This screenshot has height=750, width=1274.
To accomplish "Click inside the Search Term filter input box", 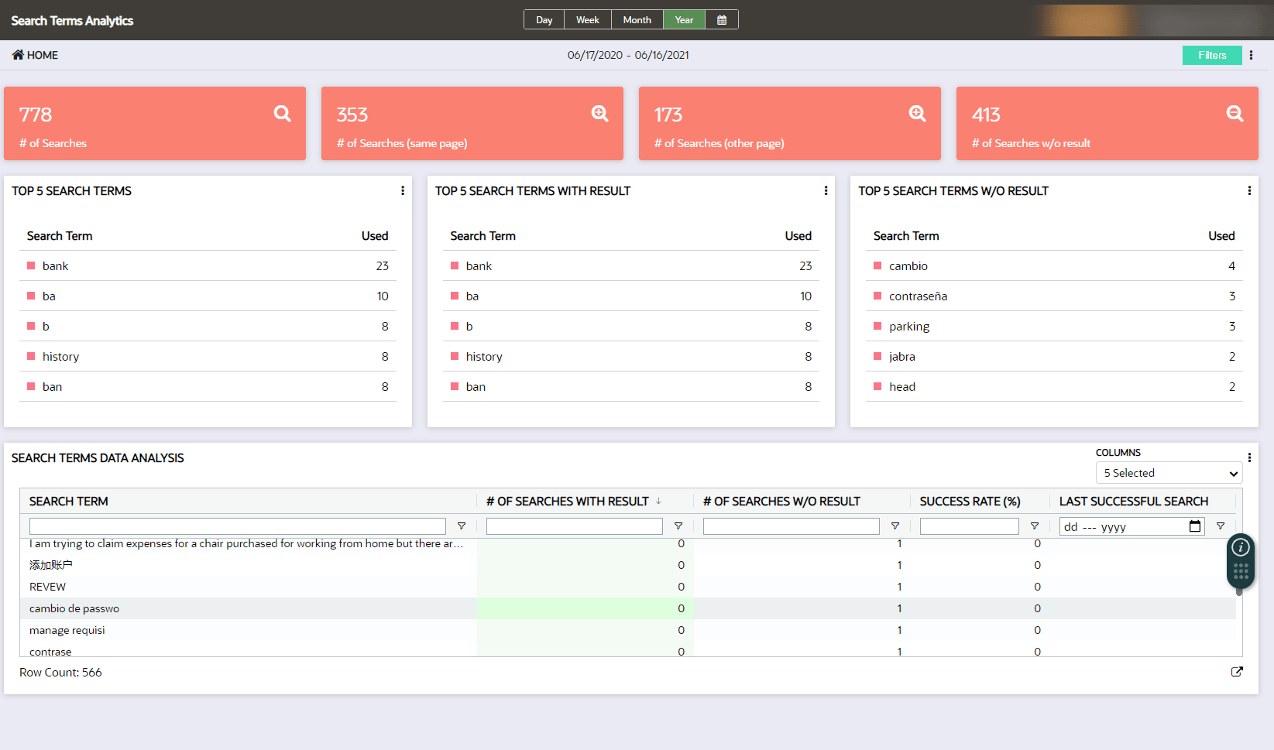I will click(x=237, y=526).
